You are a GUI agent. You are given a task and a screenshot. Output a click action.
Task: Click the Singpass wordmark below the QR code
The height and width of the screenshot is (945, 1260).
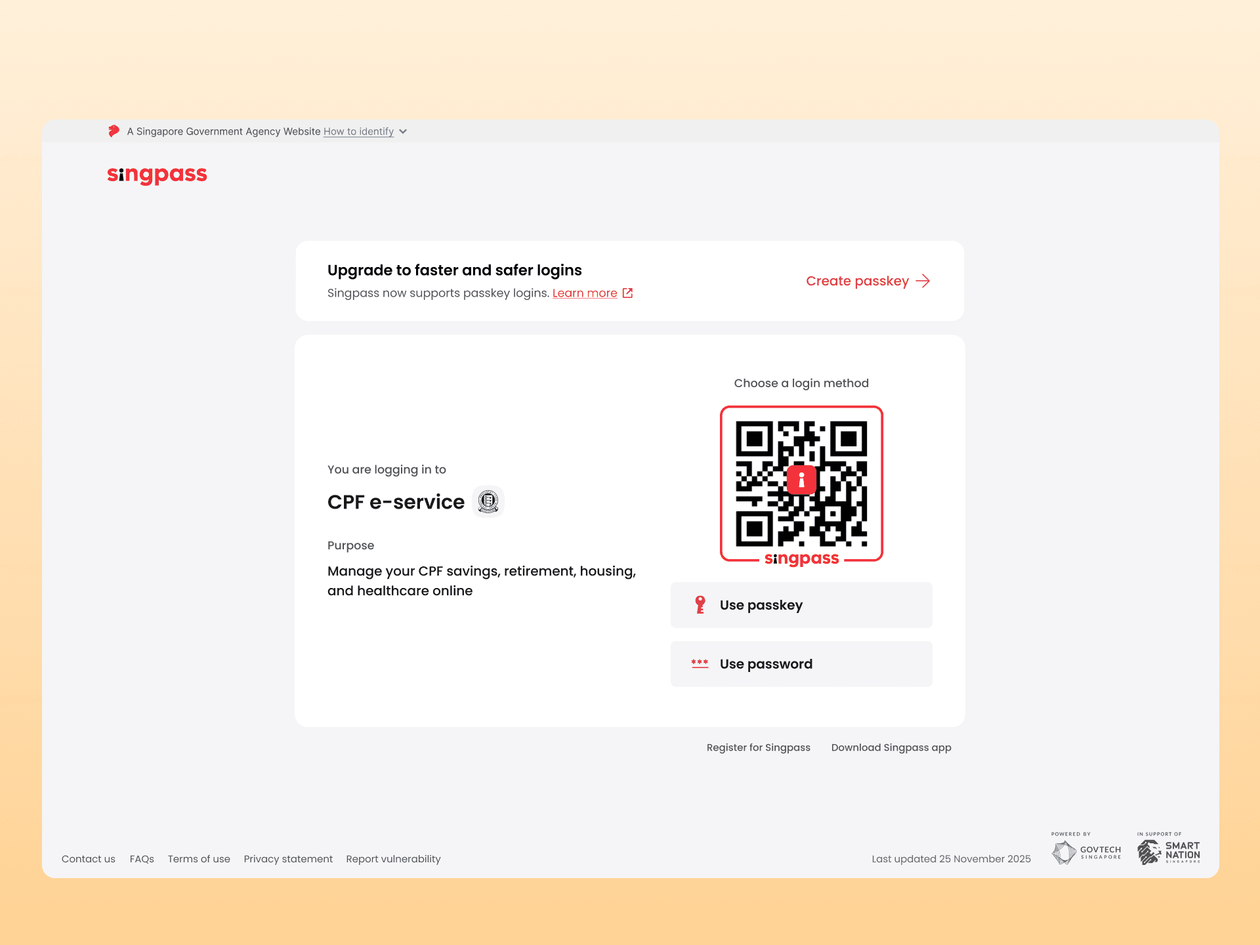click(x=801, y=558)
